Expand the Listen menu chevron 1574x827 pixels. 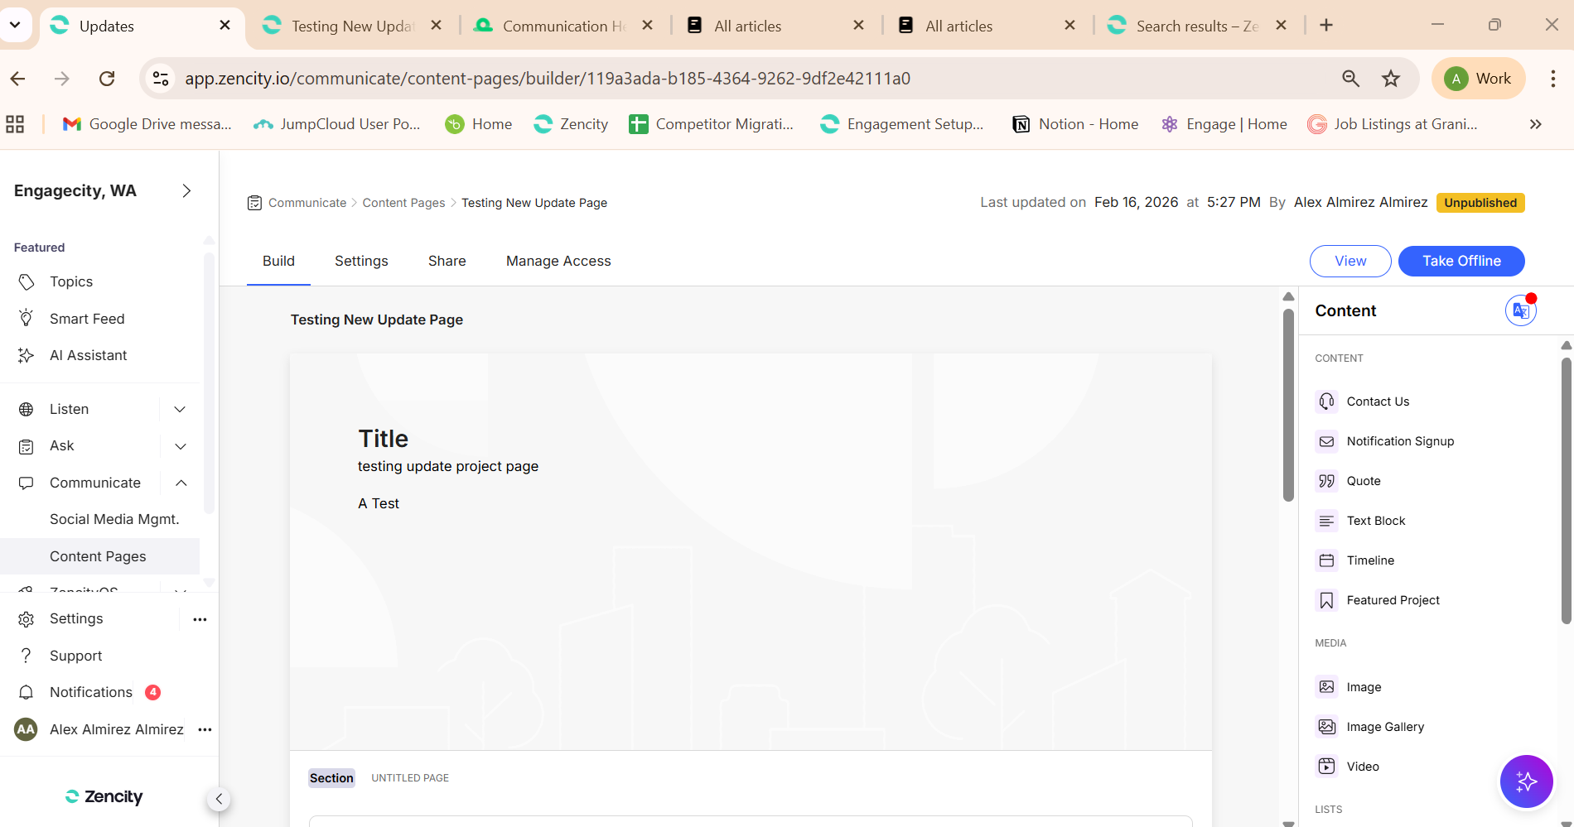coord(180,409)
